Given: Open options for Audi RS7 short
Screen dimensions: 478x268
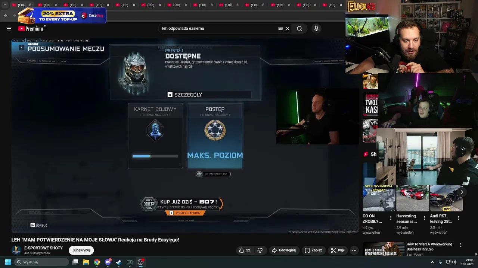Looking at the screenshot, I should click(x=458, y=218).
